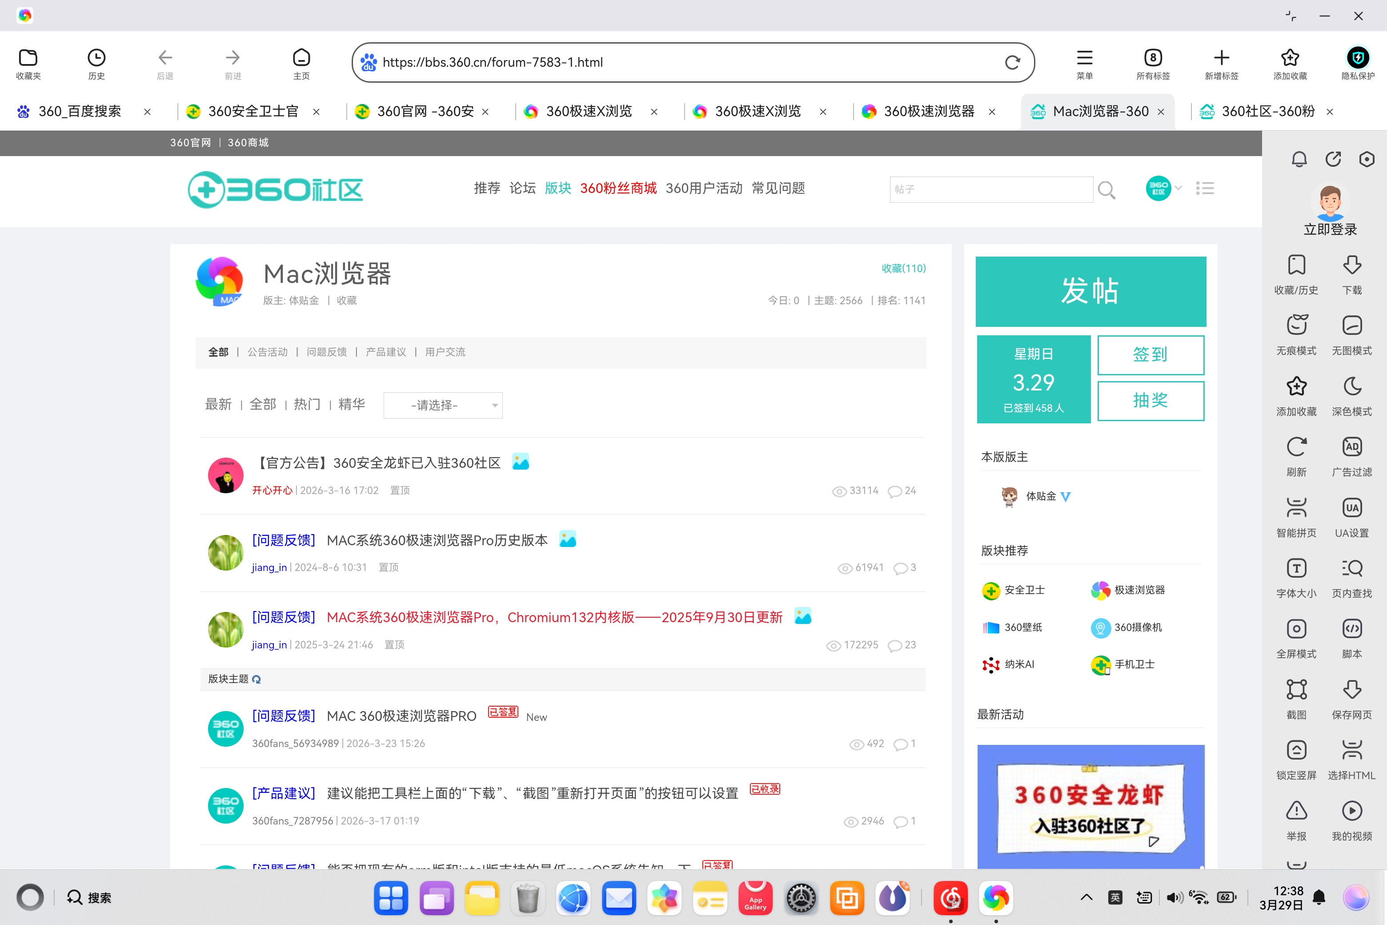Screen dimensions: 1387x925
Task: Open 收藏(110) link for Mac浏览器 board
Action: 903,269
